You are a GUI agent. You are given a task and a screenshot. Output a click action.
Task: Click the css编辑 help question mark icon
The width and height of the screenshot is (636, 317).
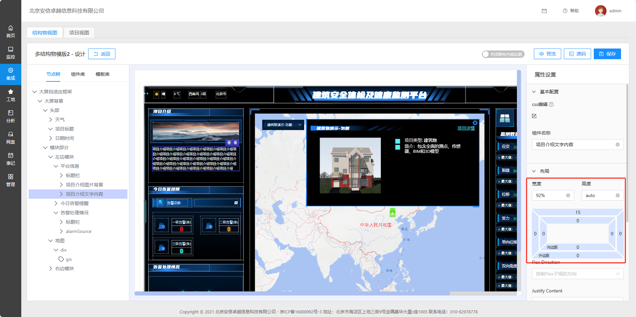[x=551, y=104]
